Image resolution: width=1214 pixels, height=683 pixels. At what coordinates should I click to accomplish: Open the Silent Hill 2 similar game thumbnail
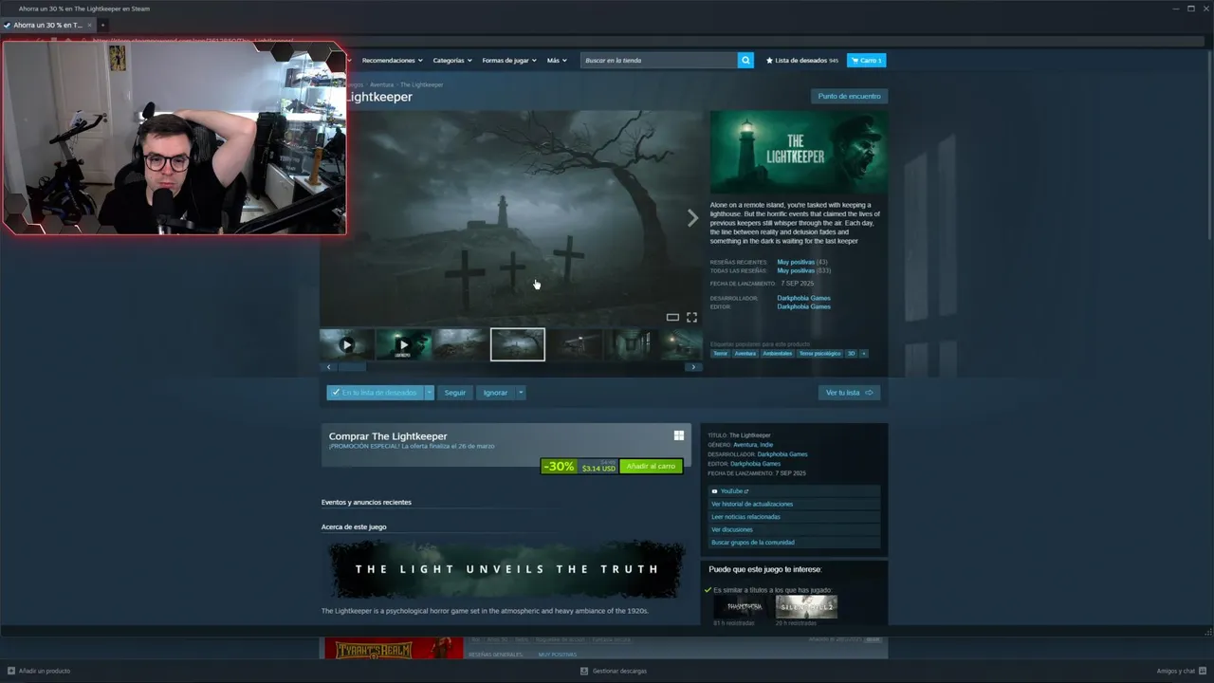pos(806,606)
